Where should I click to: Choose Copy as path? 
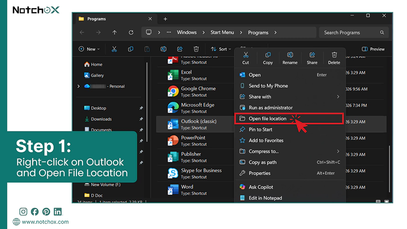click(290, 162)
